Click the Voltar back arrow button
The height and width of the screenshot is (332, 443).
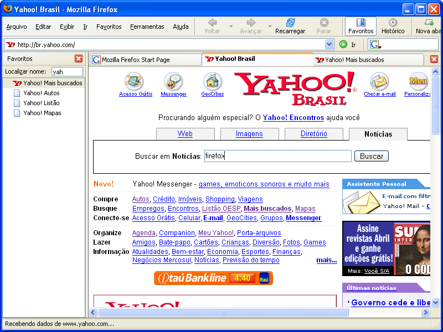point(212,26)
